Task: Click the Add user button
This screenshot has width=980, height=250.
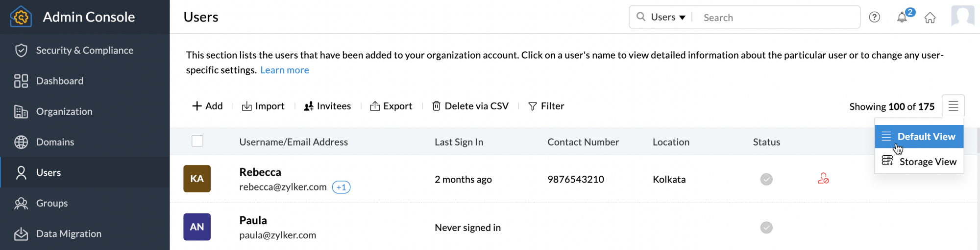Action: tap(207, 106)
